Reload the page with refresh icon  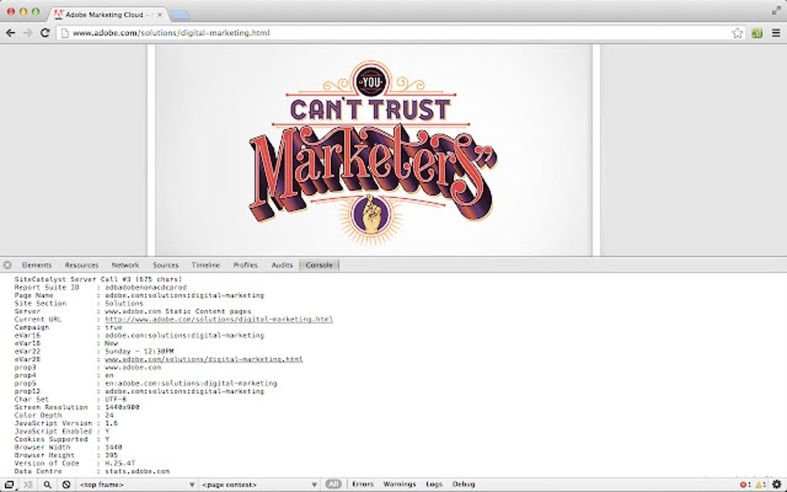(46, 33)
